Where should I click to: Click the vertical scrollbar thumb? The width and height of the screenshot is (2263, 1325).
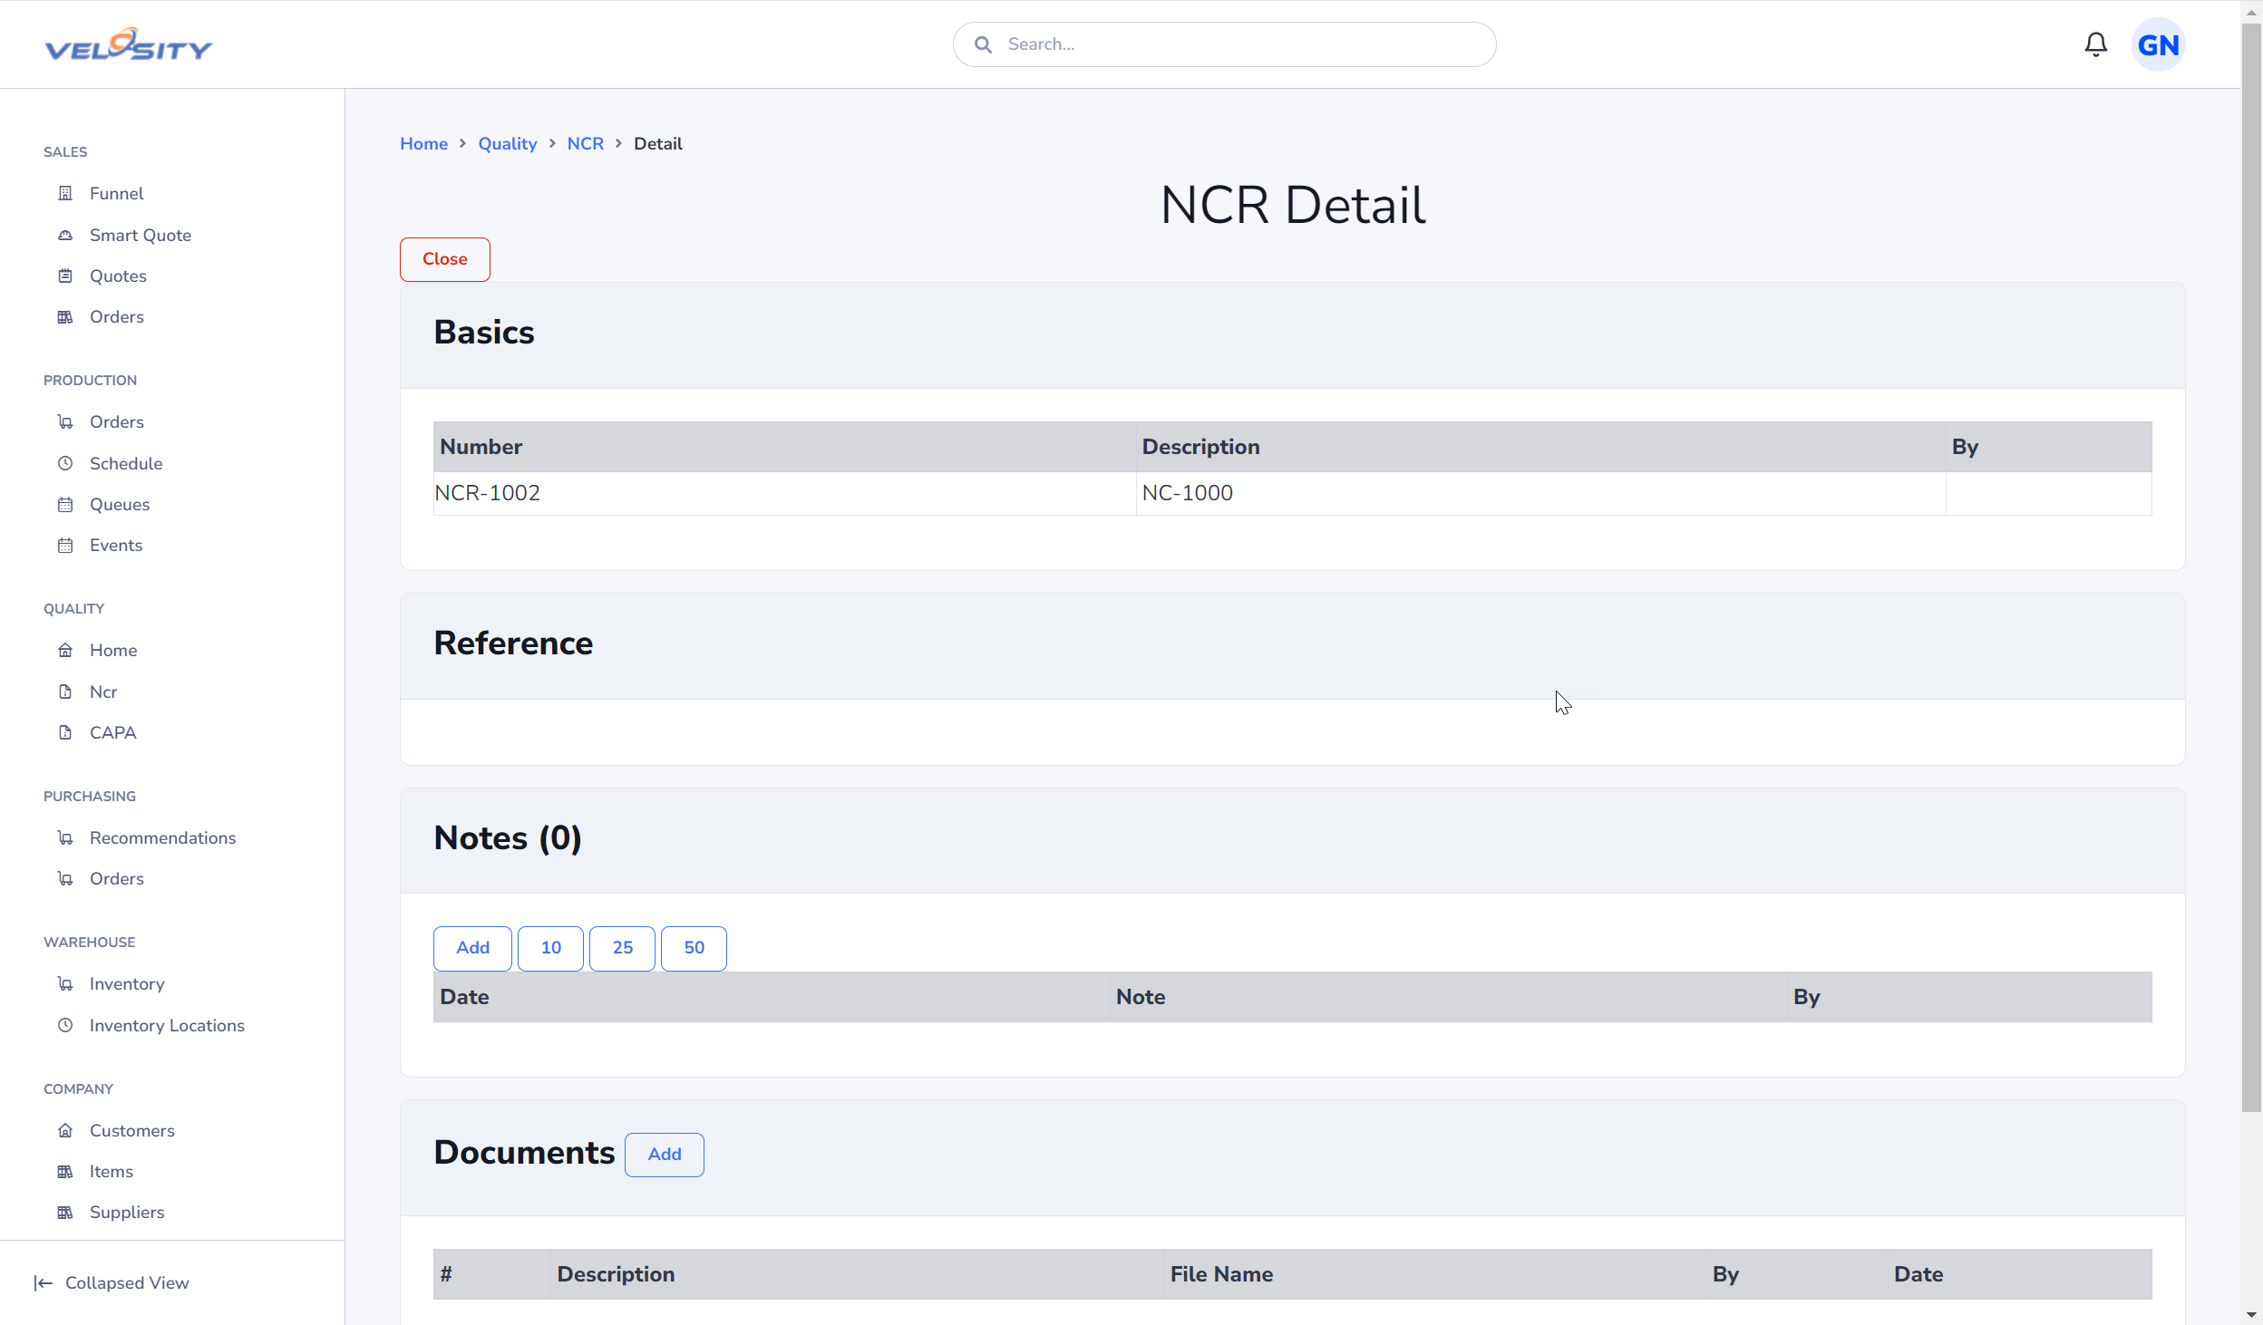[2251, 566]
